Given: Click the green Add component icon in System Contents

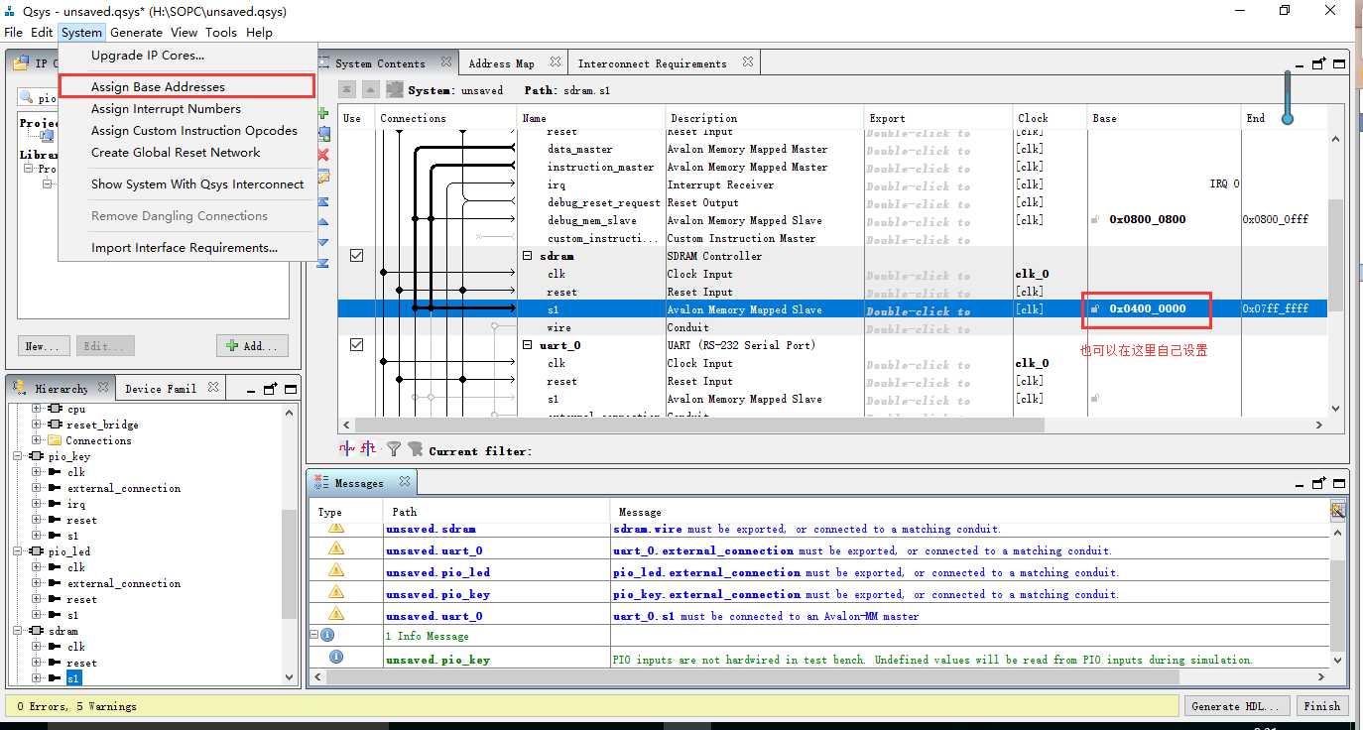Looking at the screenshot, I should tap(322, 114).
